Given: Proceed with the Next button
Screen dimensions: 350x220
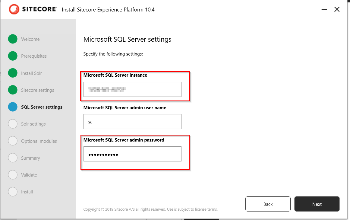Looking at the screenshot, I should [317, 204].
